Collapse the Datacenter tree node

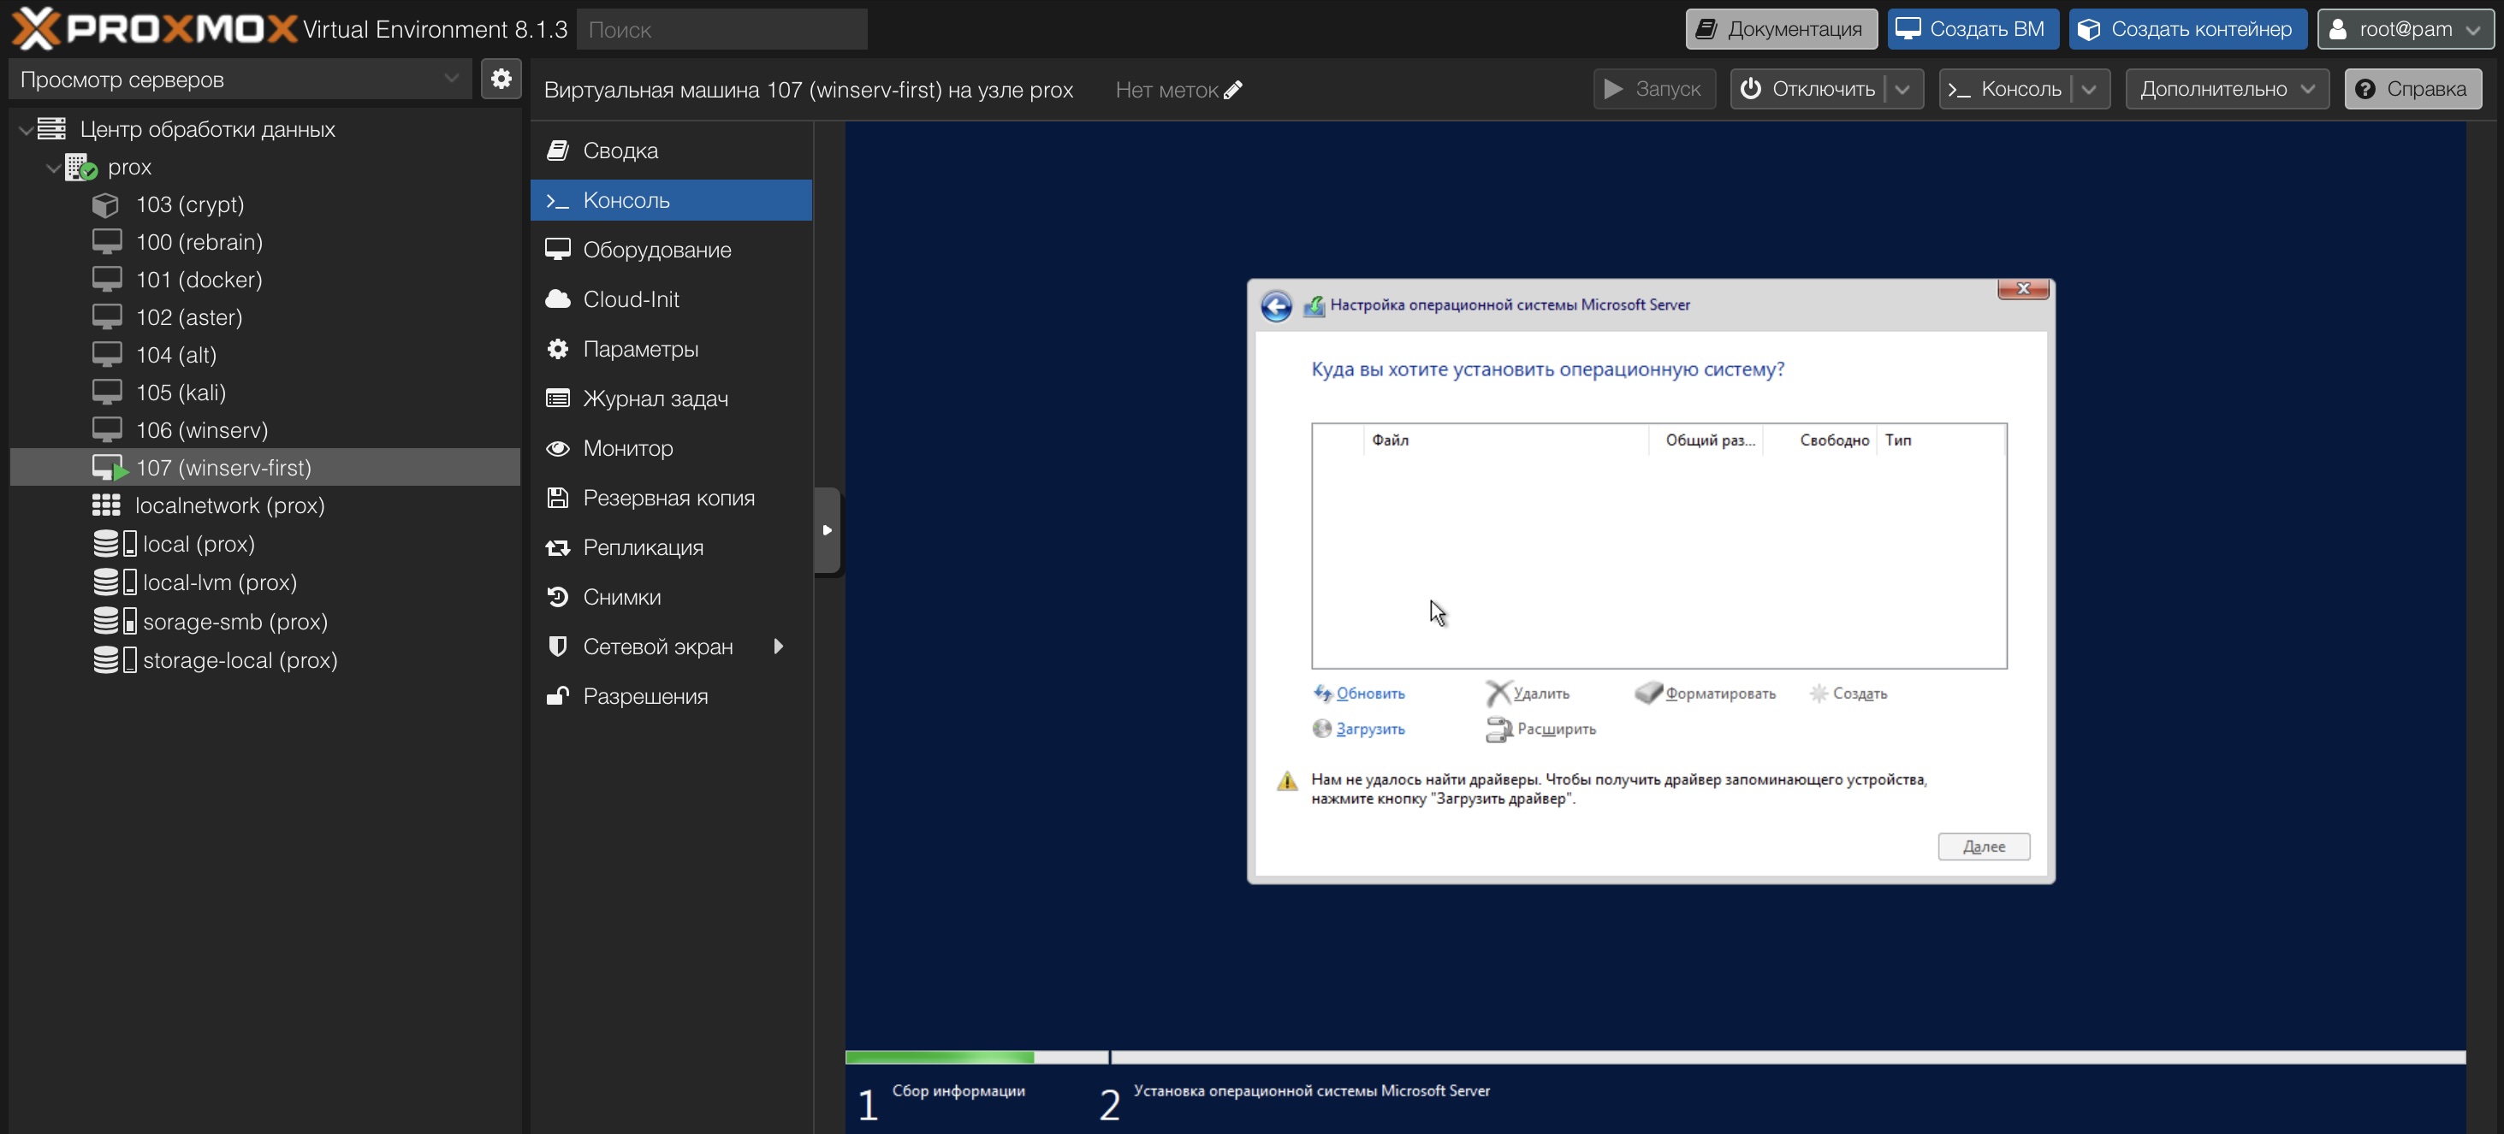click(26, 130)
